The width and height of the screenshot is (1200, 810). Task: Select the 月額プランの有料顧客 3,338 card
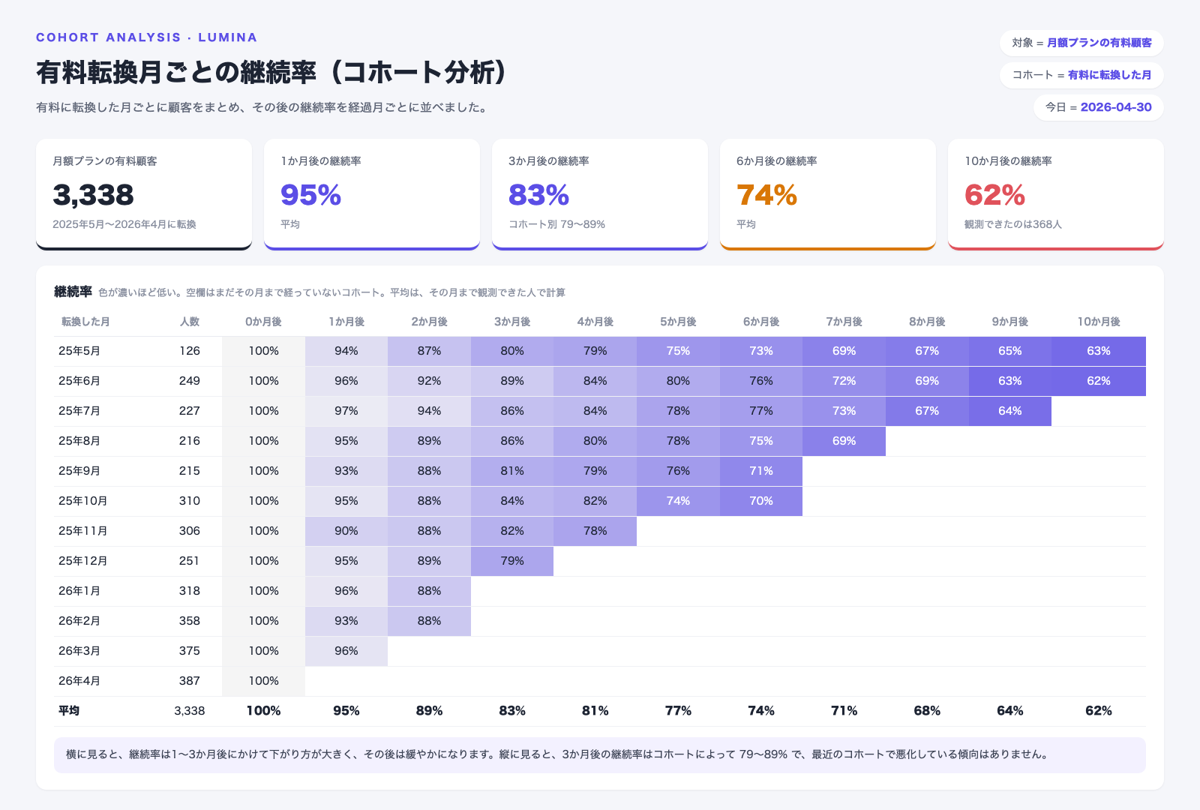coord(144,194)
